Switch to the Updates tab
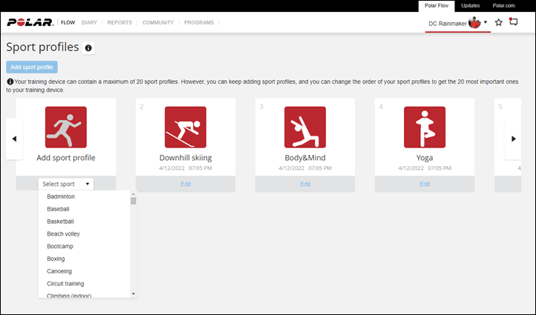536x315 pixels. pyautogui.click(x=471, y=6)
